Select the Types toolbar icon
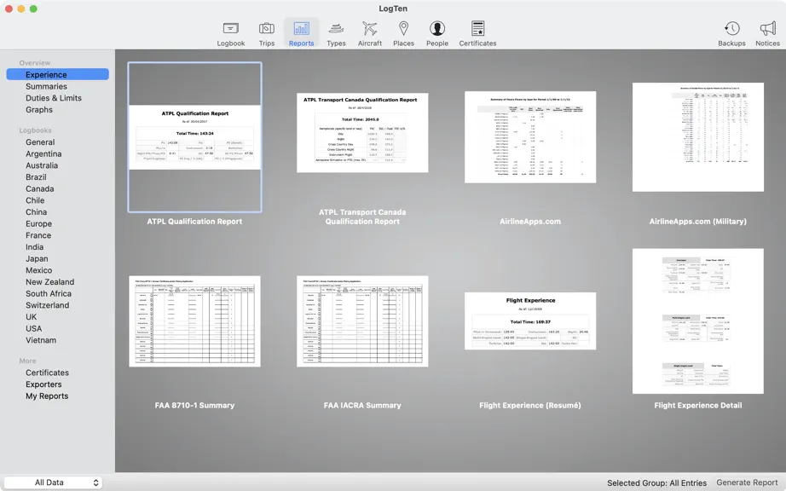This screenshot has width=786, height=491. [336, 29]
